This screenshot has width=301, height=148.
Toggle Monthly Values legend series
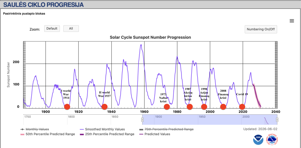(x=35, y=129)
